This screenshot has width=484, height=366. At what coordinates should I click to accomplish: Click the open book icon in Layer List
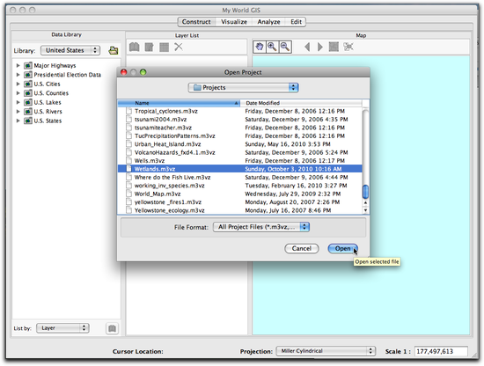point(135,47)
